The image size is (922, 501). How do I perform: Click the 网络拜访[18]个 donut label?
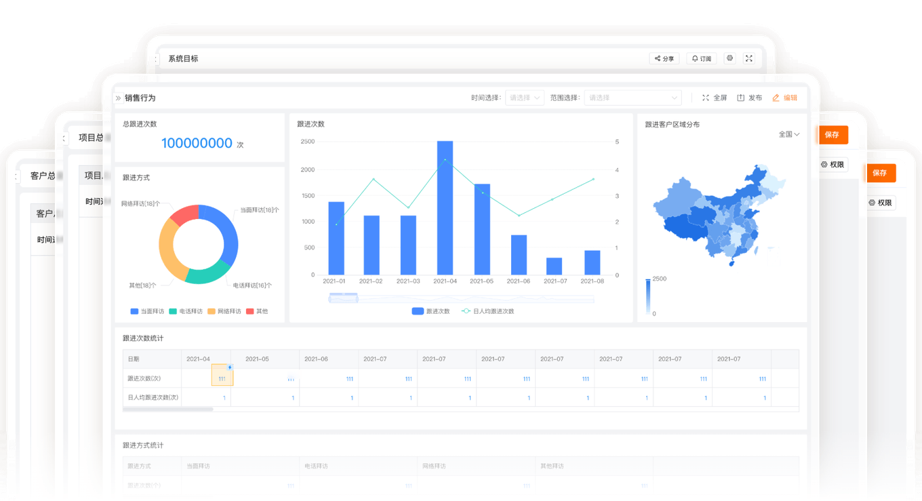pos(141,203)
